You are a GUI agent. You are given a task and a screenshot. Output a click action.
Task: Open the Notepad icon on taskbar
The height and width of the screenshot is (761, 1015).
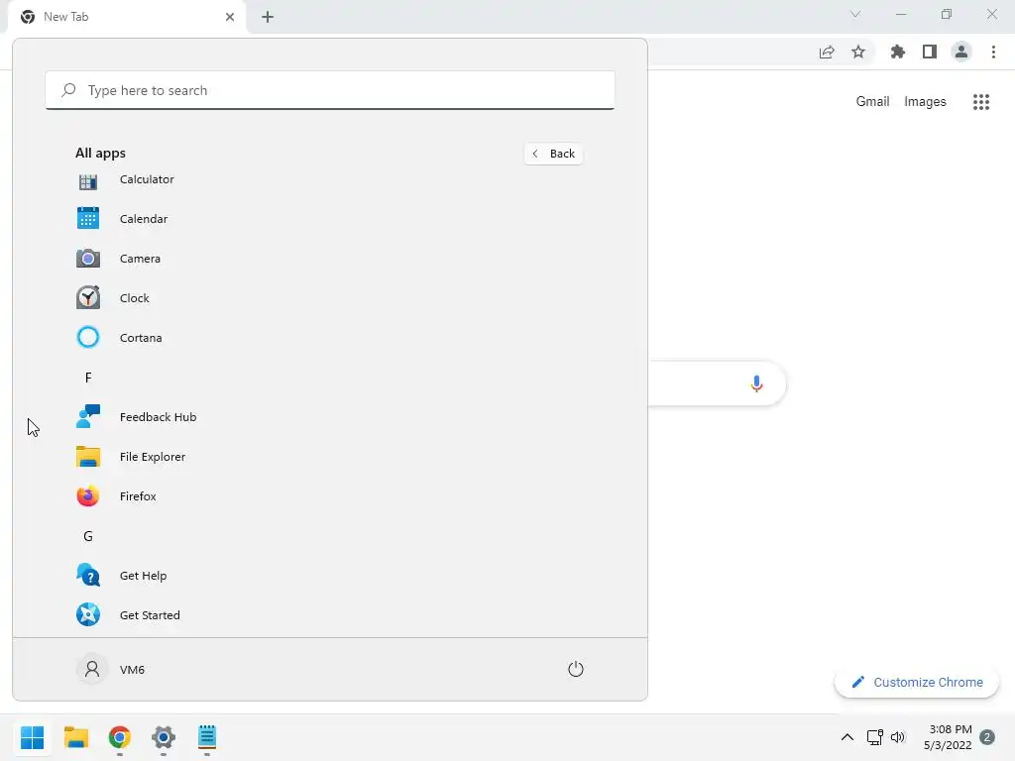tap(207, 737)
